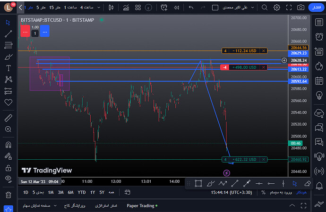
Task: Toggle hide all drawings eye icon
Action: (8, 179)
